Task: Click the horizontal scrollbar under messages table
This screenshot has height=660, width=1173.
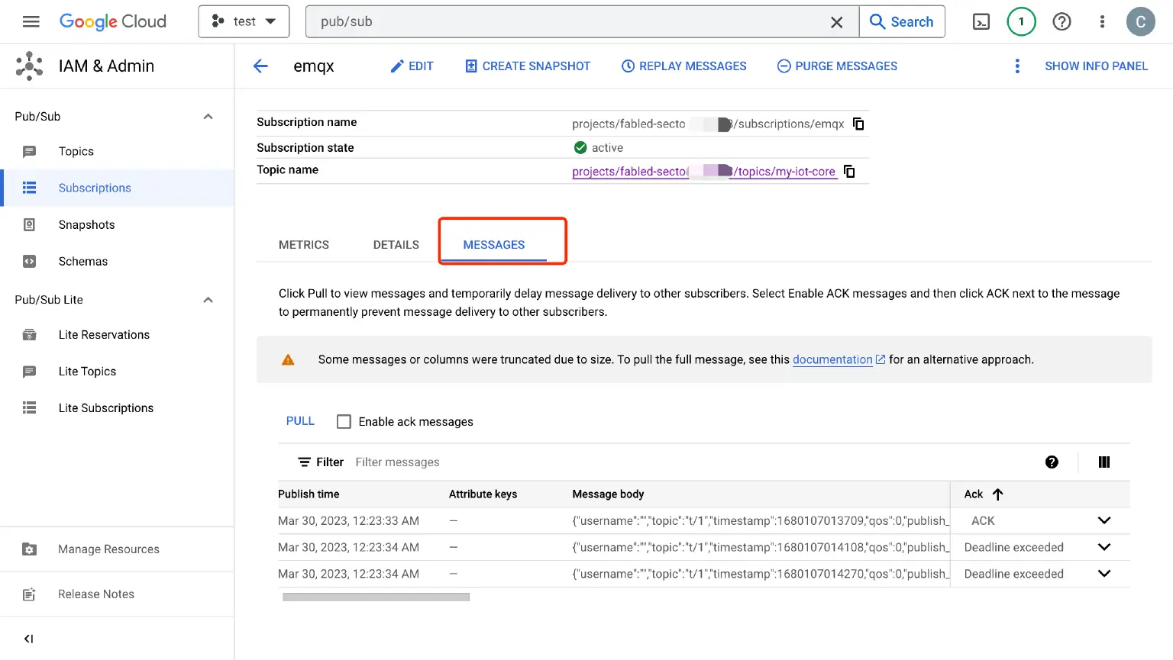Action: [376, 597]
